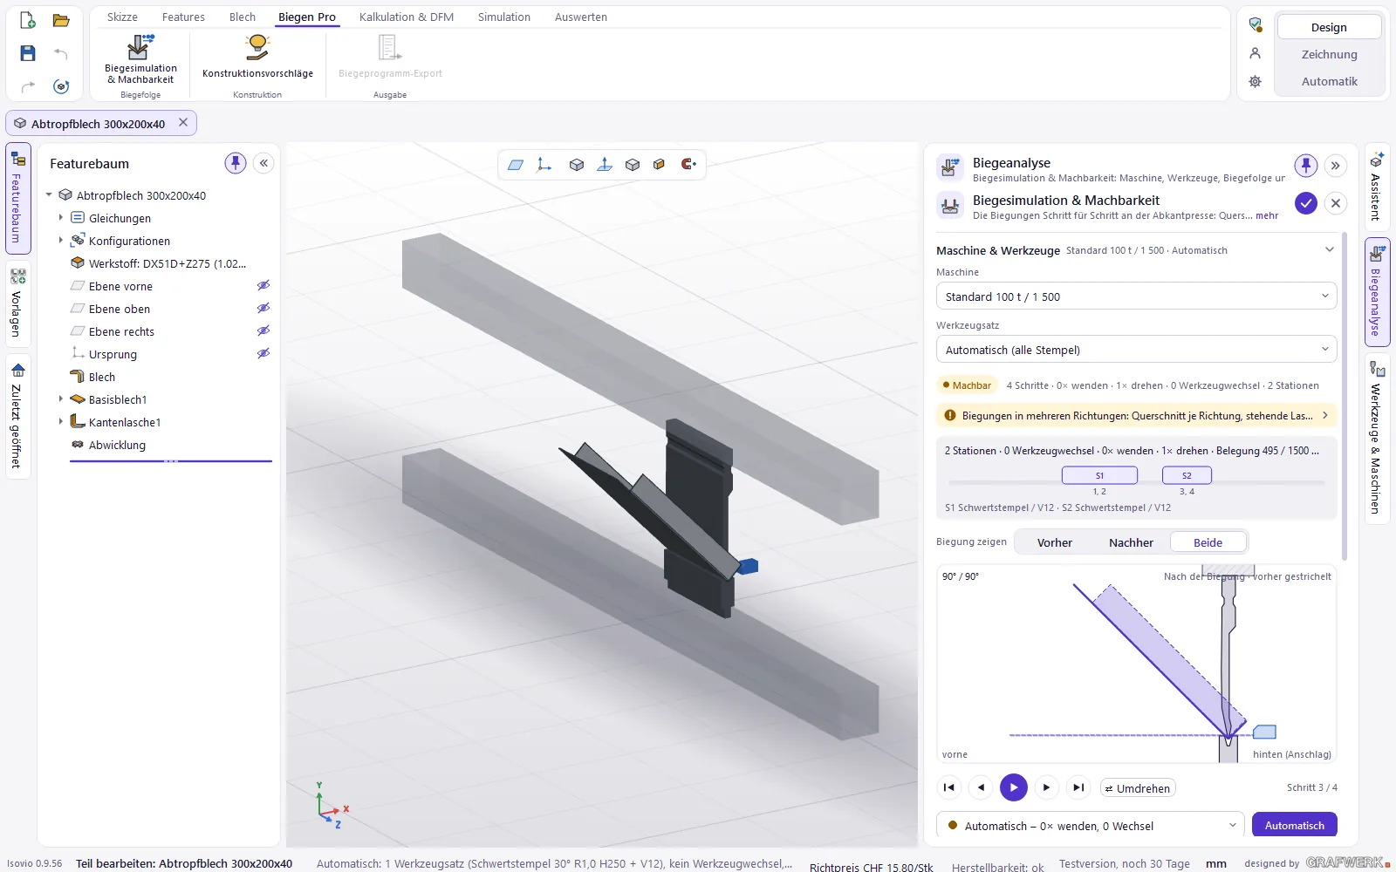Collapse Featurebaum panel with double chevron
The width and height of the screenshot is (1396, 872).
click(263, 163)
